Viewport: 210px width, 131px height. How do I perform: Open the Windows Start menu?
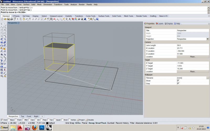pyautogui.click(x=4, y=128)
